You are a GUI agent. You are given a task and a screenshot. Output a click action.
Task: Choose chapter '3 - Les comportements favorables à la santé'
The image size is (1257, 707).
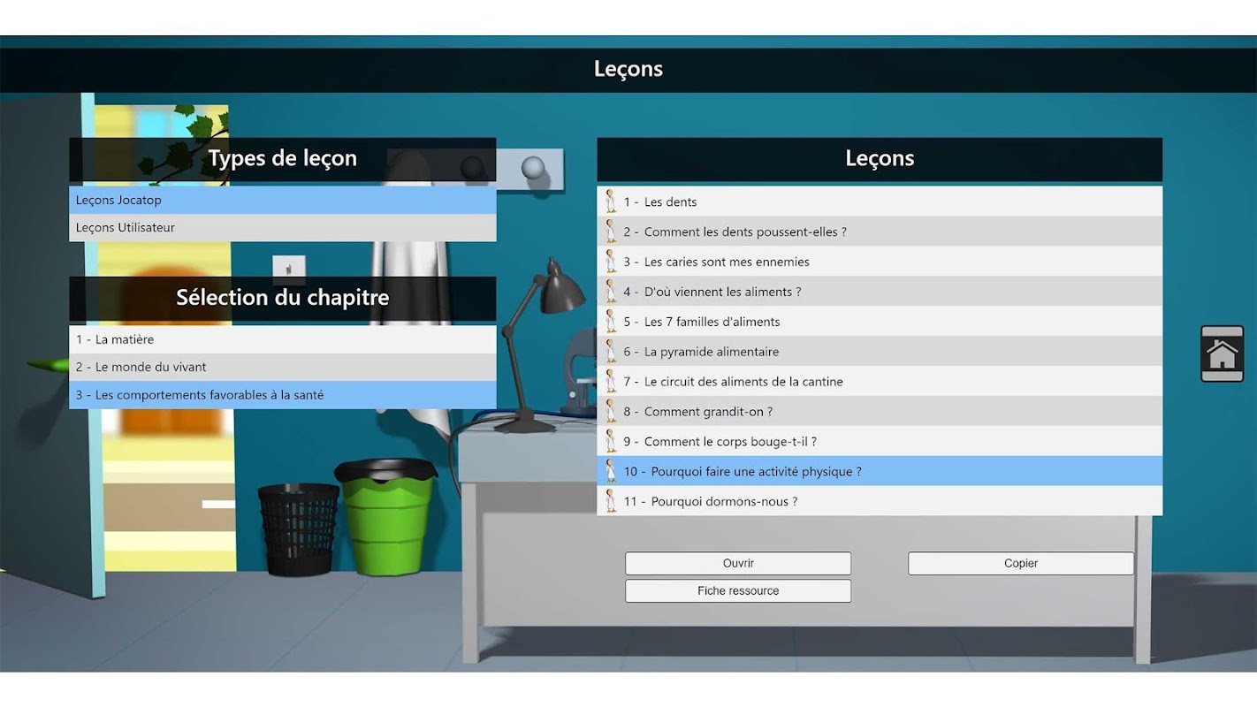283,395
